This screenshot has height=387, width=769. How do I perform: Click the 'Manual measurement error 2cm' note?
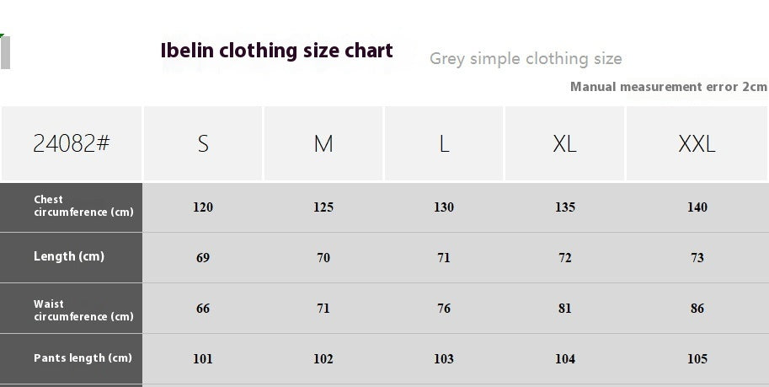click(668, 87)
